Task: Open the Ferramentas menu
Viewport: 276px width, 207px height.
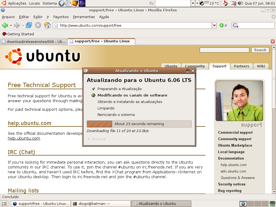Action: point(84,17)
